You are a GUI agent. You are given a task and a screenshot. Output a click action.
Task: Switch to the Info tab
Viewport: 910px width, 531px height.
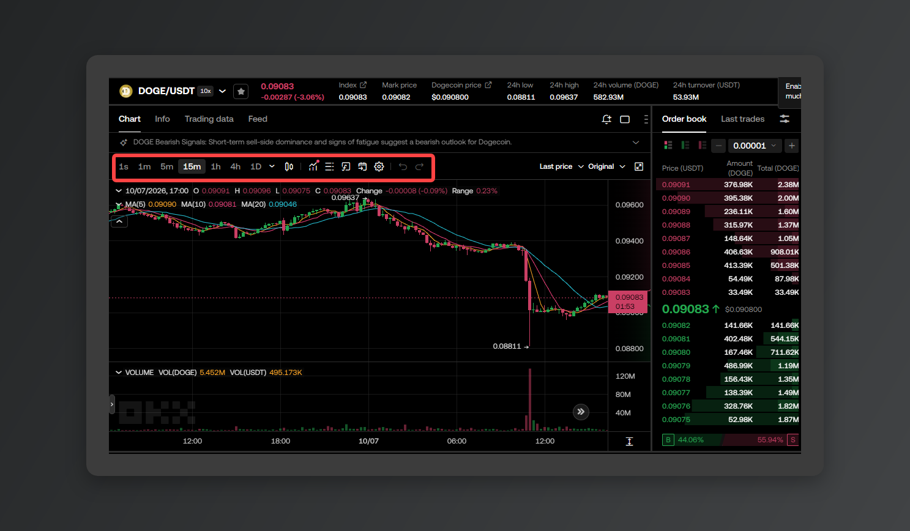[162, 119]
